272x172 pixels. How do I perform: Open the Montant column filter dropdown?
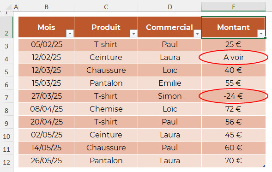click(x=261, y=33)
